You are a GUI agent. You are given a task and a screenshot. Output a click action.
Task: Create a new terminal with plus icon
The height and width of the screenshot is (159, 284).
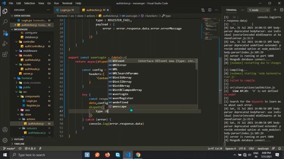(x=275, y=10)
